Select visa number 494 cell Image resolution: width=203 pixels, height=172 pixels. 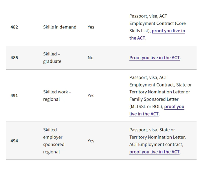(14, 141)
